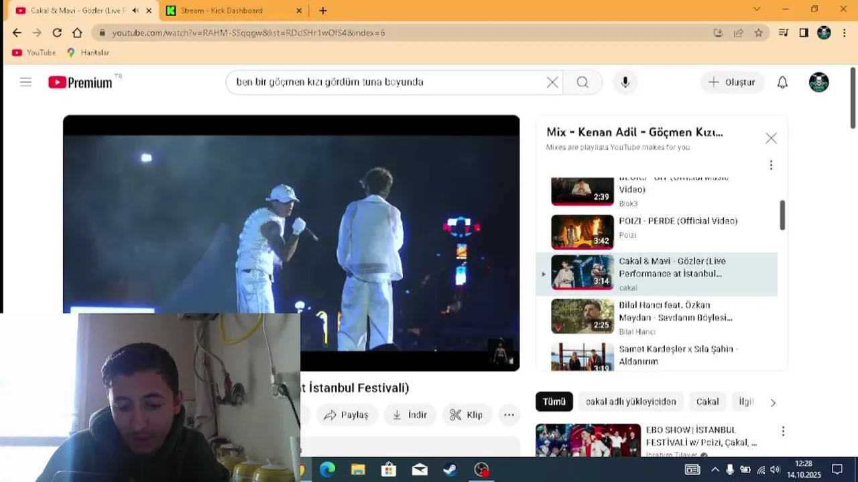Open OBS Studio from the taskbar
Image resolution: width=858 pixels, height=482 pixels.
click(481, 469)
